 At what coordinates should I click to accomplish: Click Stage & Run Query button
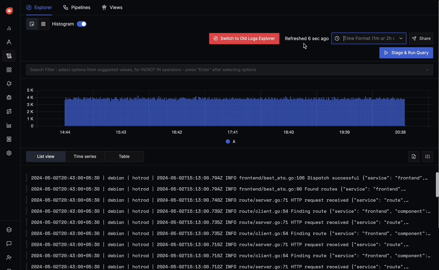point(406,53)
